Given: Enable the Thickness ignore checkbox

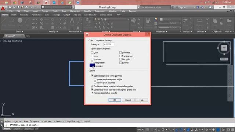Looking at the screenshot, I should point(120,52).
